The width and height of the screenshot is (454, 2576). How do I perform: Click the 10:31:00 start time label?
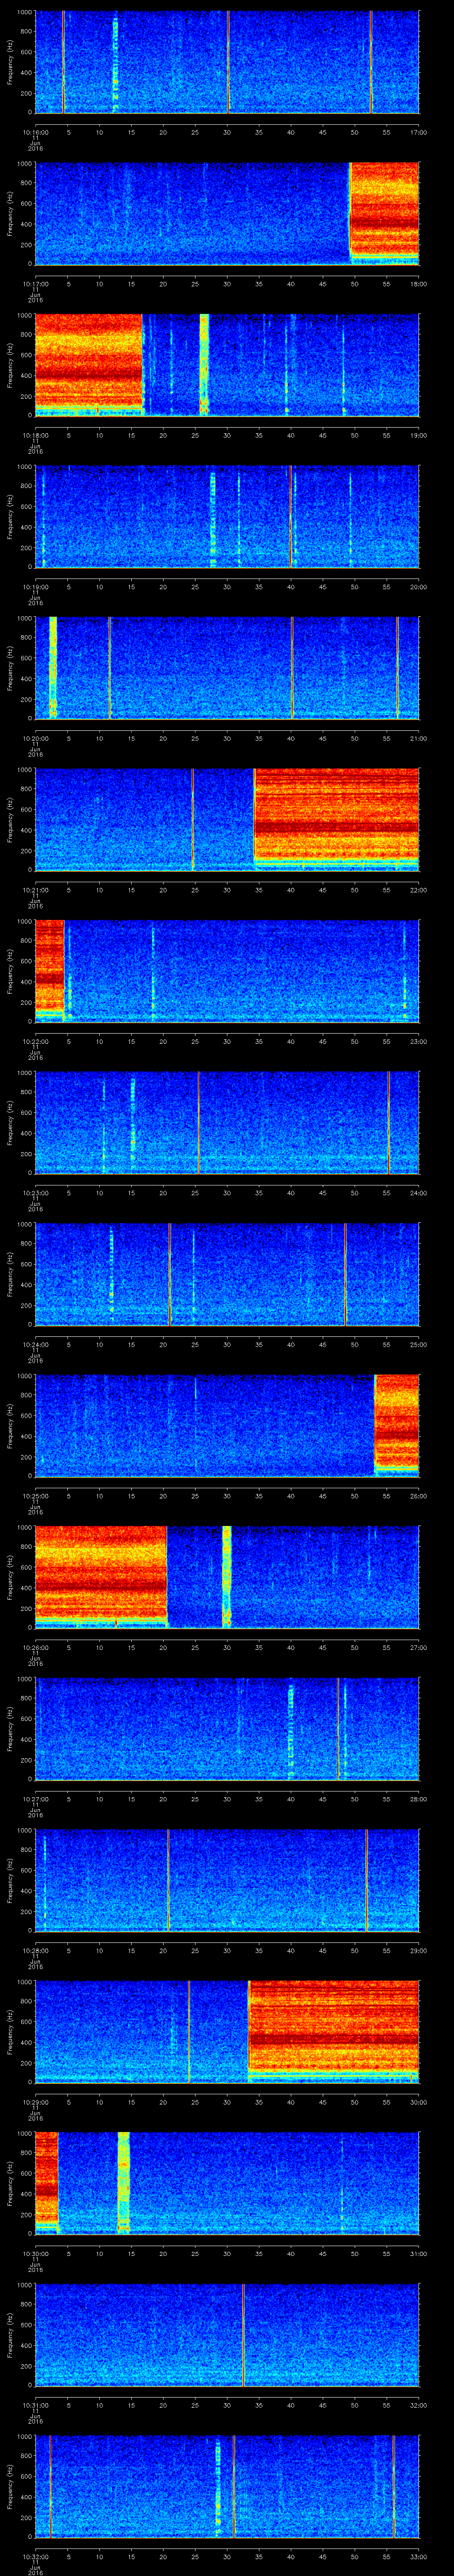[x=35, y=2405]
